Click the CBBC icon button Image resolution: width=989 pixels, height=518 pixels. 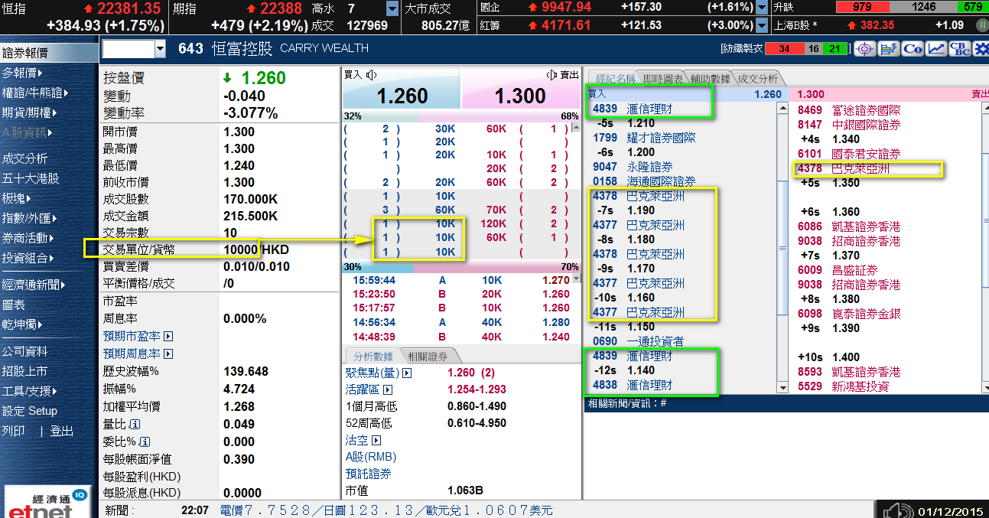click(x=959, y=49)
